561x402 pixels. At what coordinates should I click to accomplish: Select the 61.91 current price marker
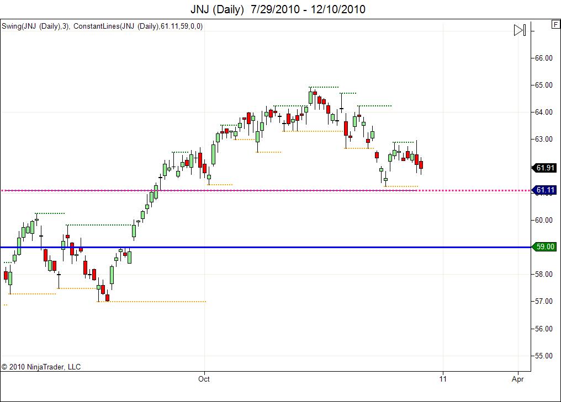tap(544, 168)
